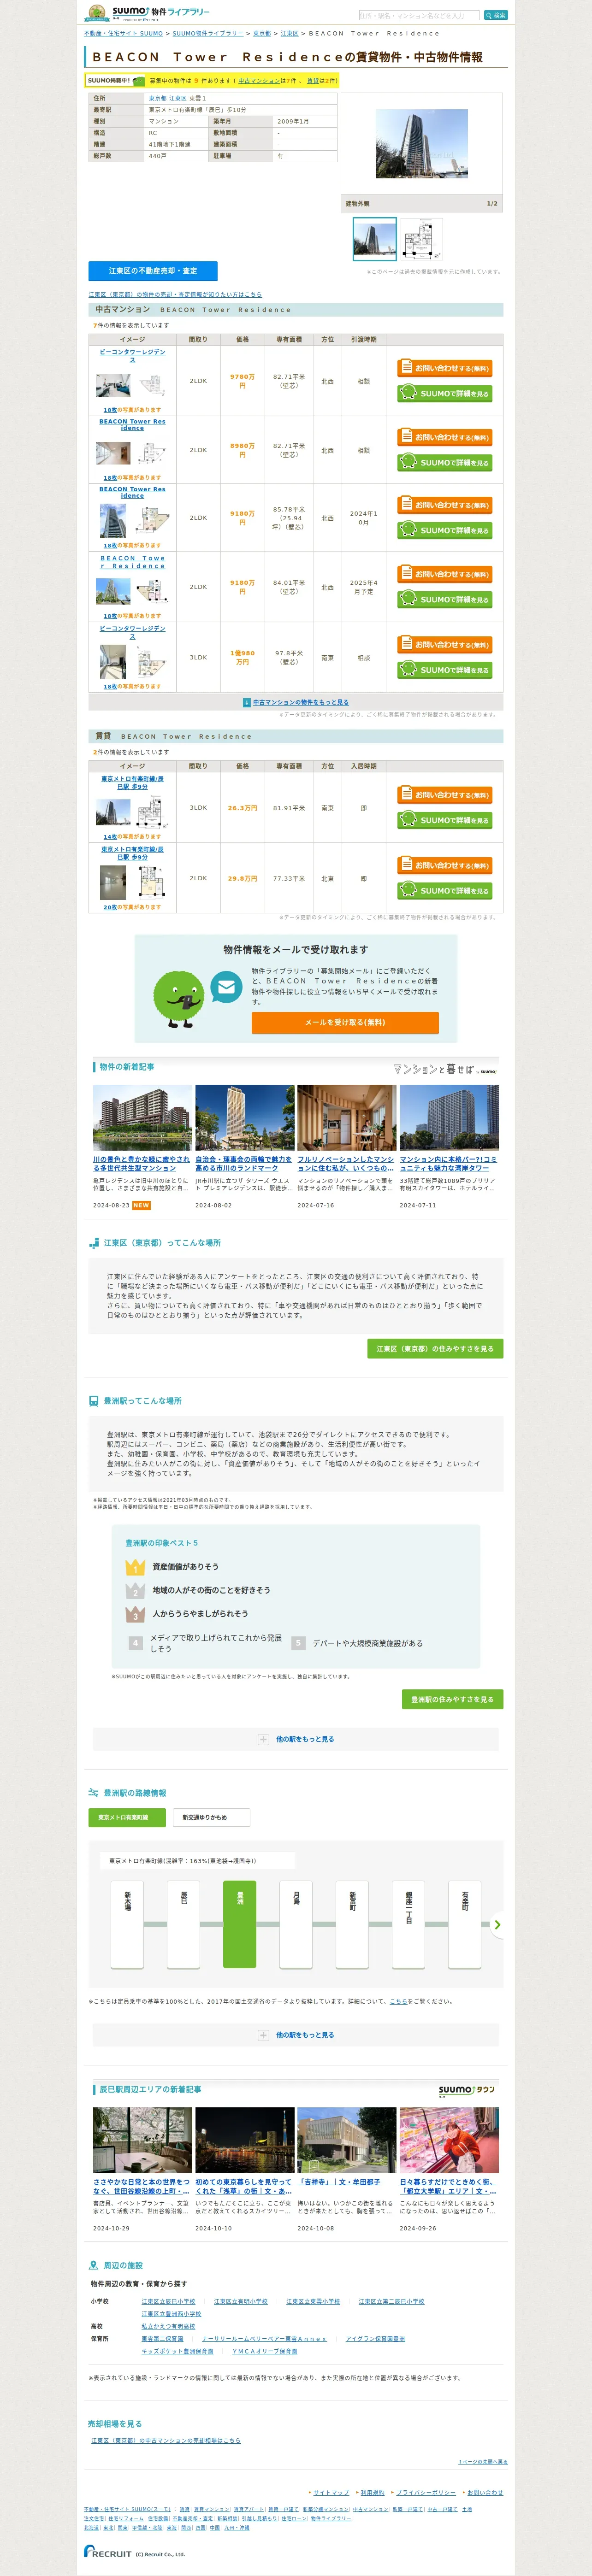
Task: Open the 湾岸タワー article thumbnail
Action: point(449,1117)
